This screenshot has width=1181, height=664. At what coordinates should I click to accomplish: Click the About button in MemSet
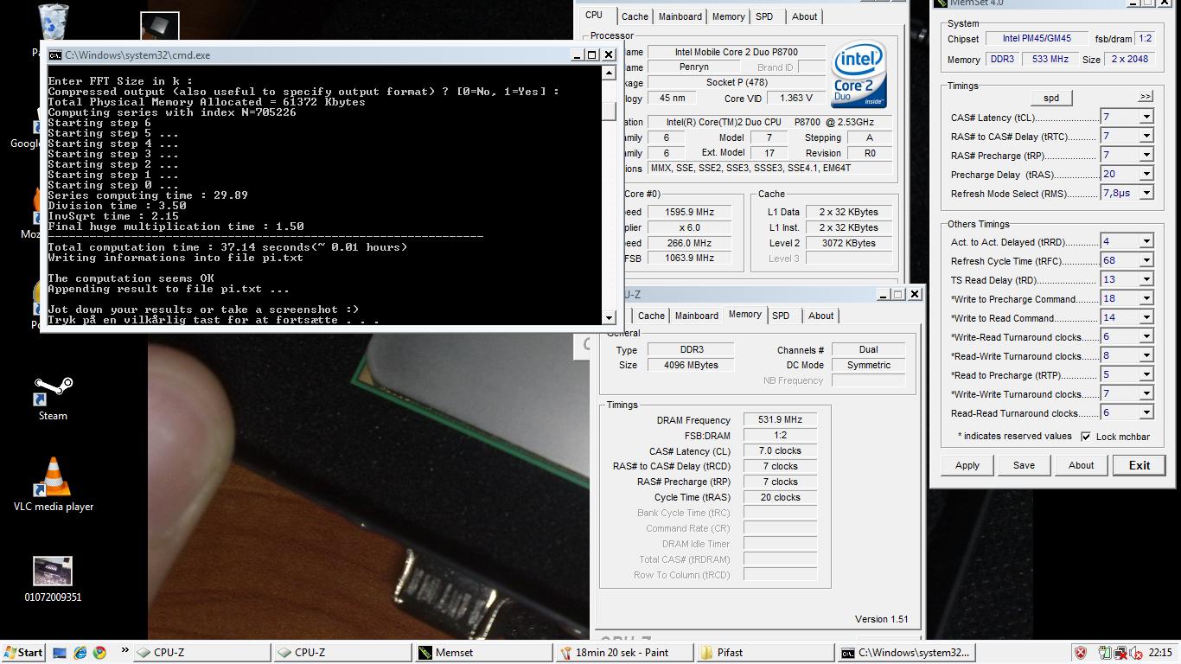pos(1082,465)
